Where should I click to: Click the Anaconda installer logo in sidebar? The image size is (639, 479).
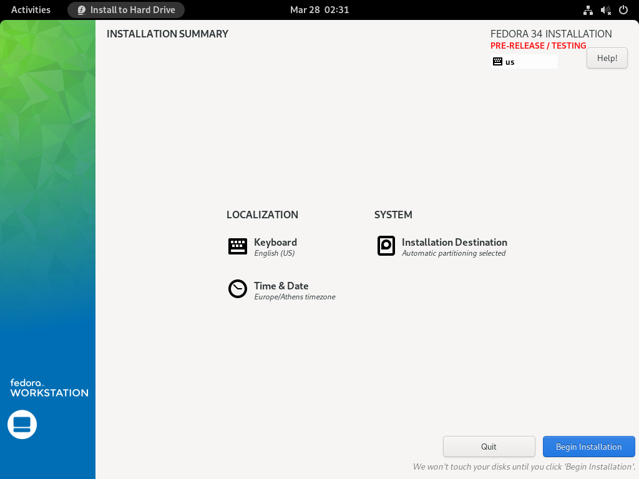point(22,424)
